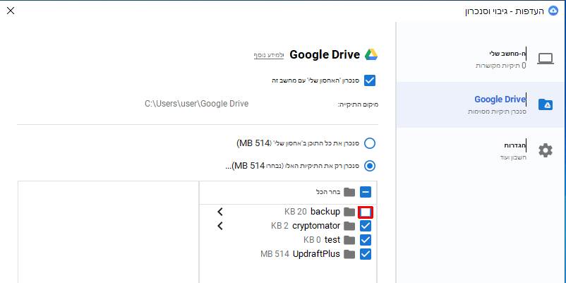This screenshot has height=283, width=566.
Task: Click the UpdraftPlus folder name
Action: tap(317, 254)
